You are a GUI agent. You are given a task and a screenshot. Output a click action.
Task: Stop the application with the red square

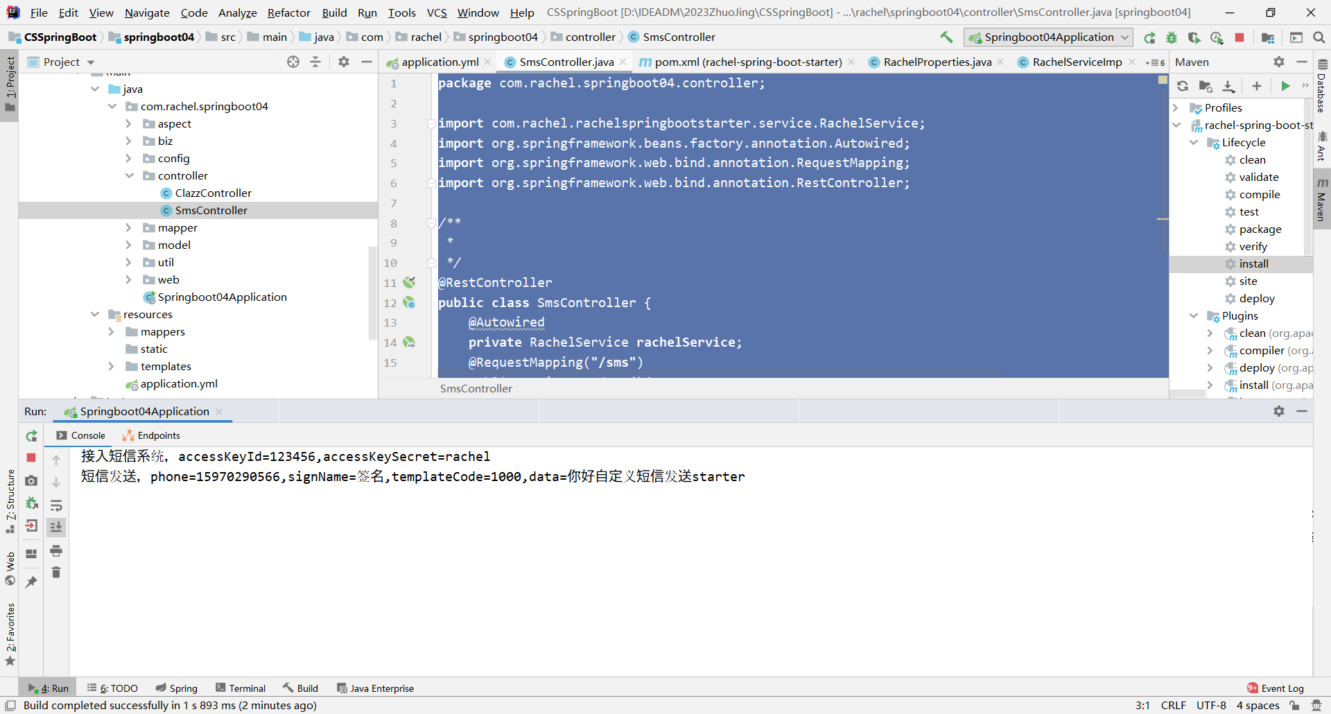point(1240,37)
